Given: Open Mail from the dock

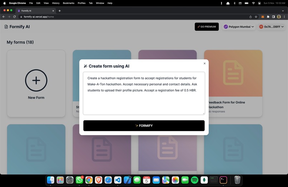Looking at the screenshot, I should tap(156, 180).
